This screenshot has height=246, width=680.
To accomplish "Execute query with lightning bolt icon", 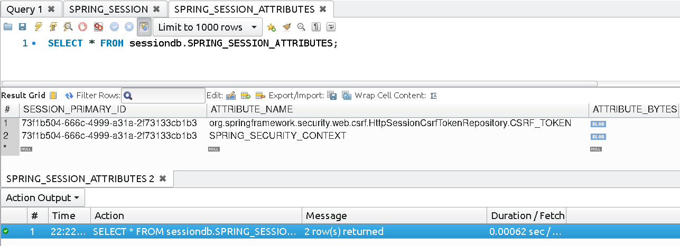I will [38, 26].
